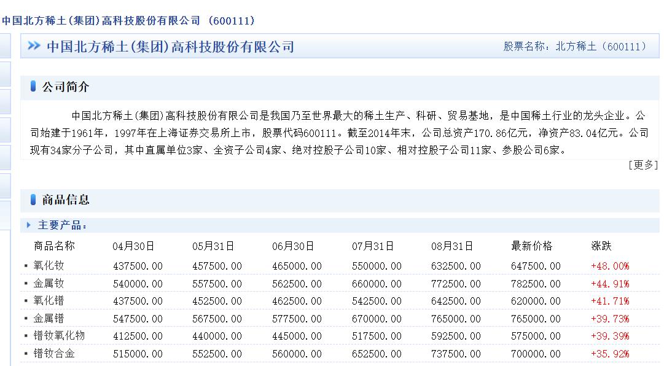Click the bullet before 镨钕合金 row
Viewport: 664px width, 366px height.
26,353
